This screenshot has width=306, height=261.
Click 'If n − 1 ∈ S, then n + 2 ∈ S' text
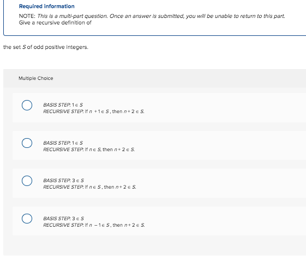tap(115, 225)
